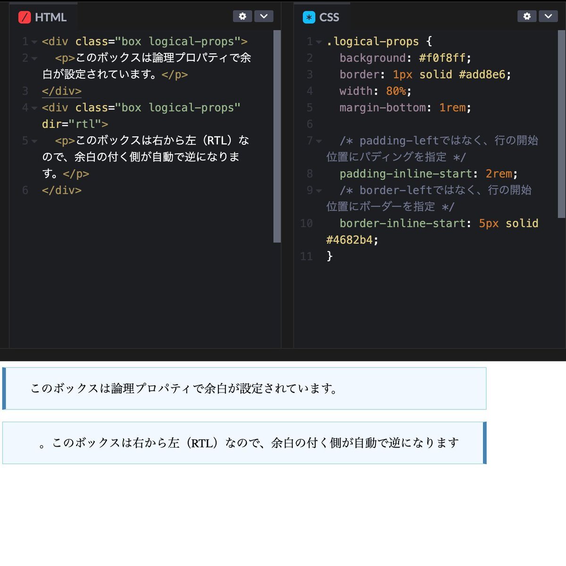This screenshot has height=566, width=566.
Task: Click the underlined </div> on HTML line 3
Action: click(x=62, y=91)
